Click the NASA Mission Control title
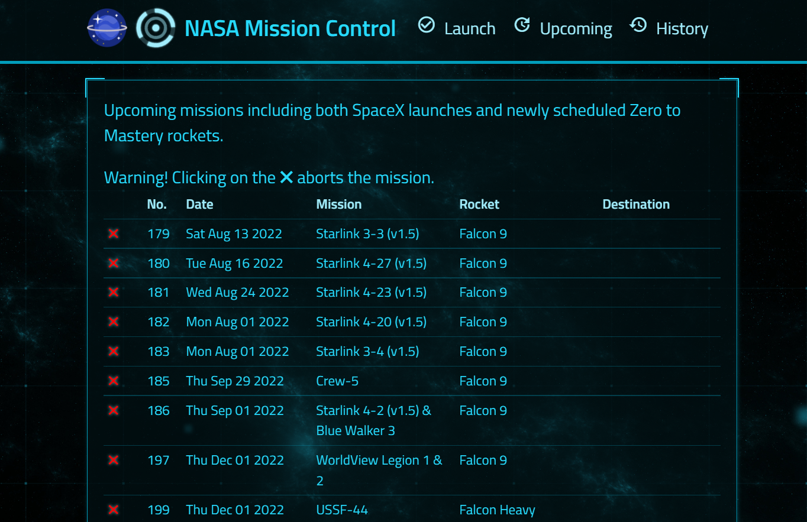 (x=290, y=28)
